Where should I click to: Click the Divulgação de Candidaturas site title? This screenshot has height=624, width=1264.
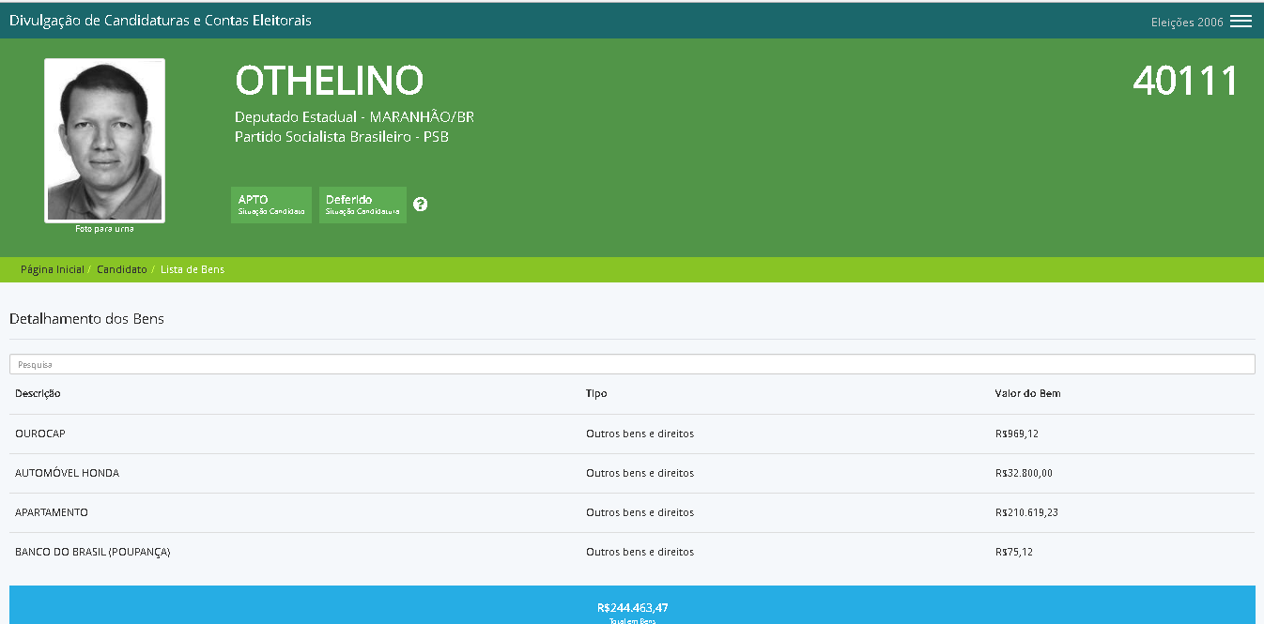(x=161, y=20)
